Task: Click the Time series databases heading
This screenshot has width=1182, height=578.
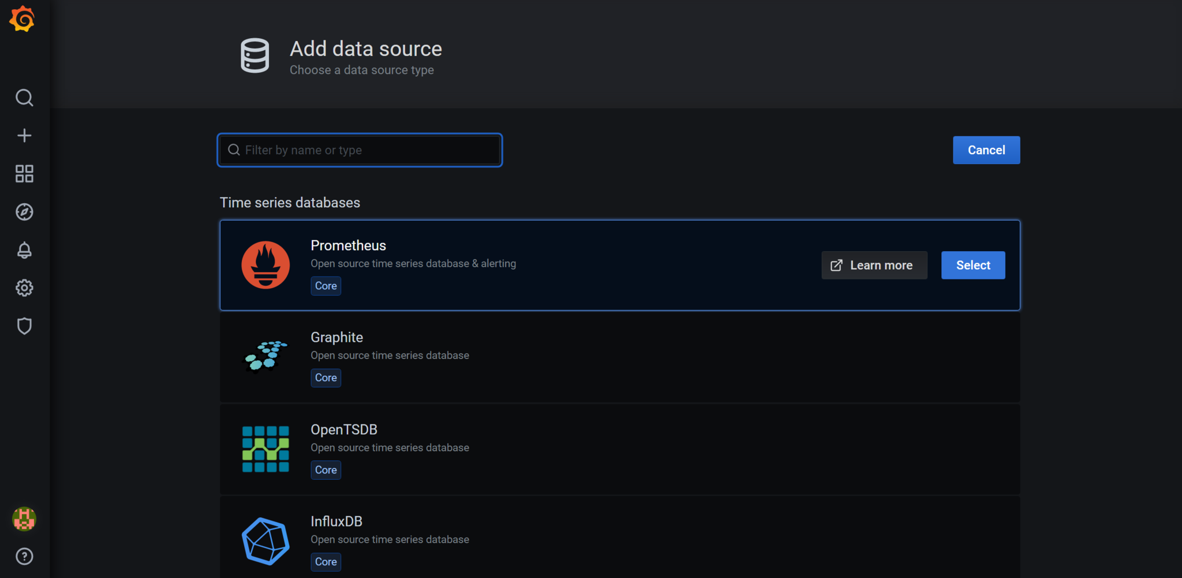Action: click(290, 203)
